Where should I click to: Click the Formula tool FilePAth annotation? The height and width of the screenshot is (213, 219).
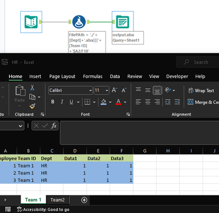point(87,43)
